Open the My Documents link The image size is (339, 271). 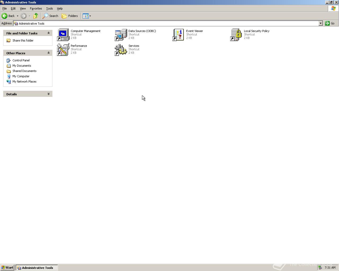pyautogui.click(x=22, y=66)
